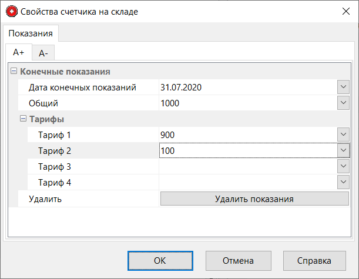Click the Отмена button
This screenshot has height=279, width=359.
(x=238, y=260)
